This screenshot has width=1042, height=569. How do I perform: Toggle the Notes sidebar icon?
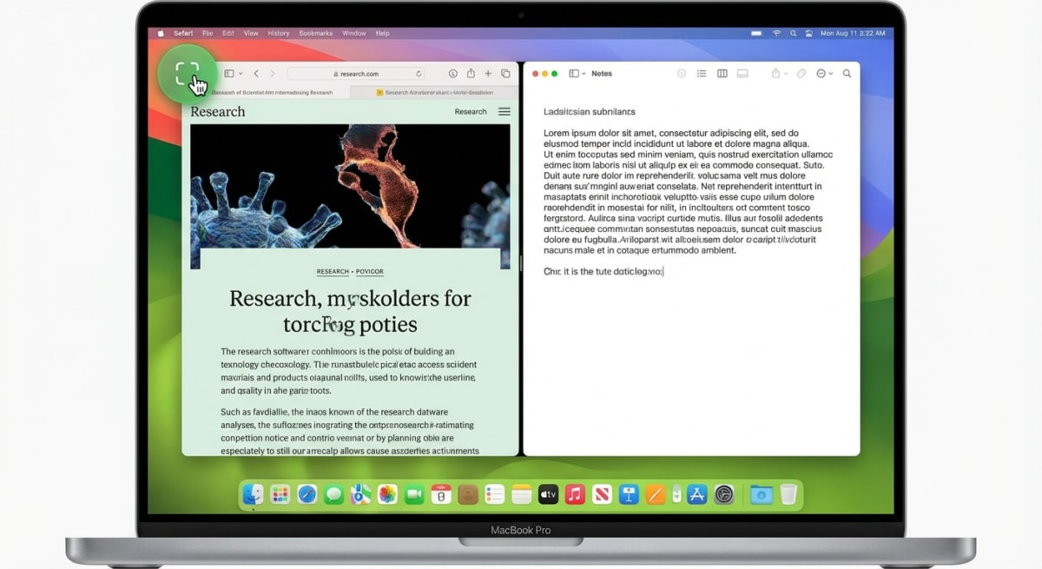click(x=574, y=74)
